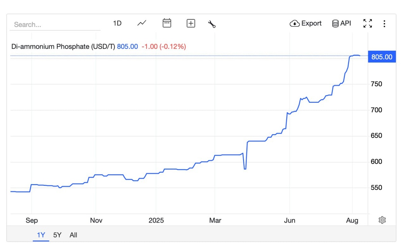Image resolution: width=405 pixels, height=246 pixels.
Task: Click the plus compare indicator icon
Action: tap(191, 23)
